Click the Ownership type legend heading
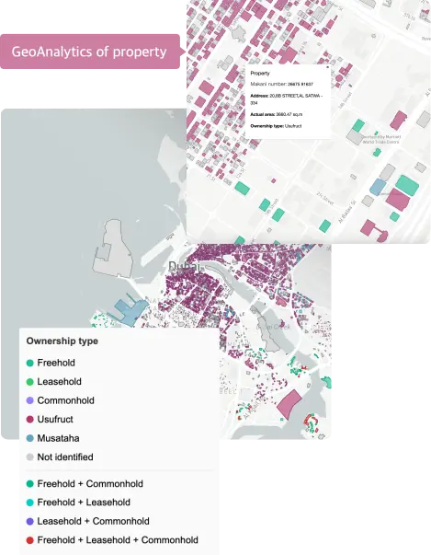 (62, 341)
